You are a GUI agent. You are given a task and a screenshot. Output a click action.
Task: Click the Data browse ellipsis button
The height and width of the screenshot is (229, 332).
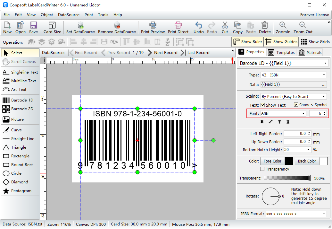coord(324,85)
